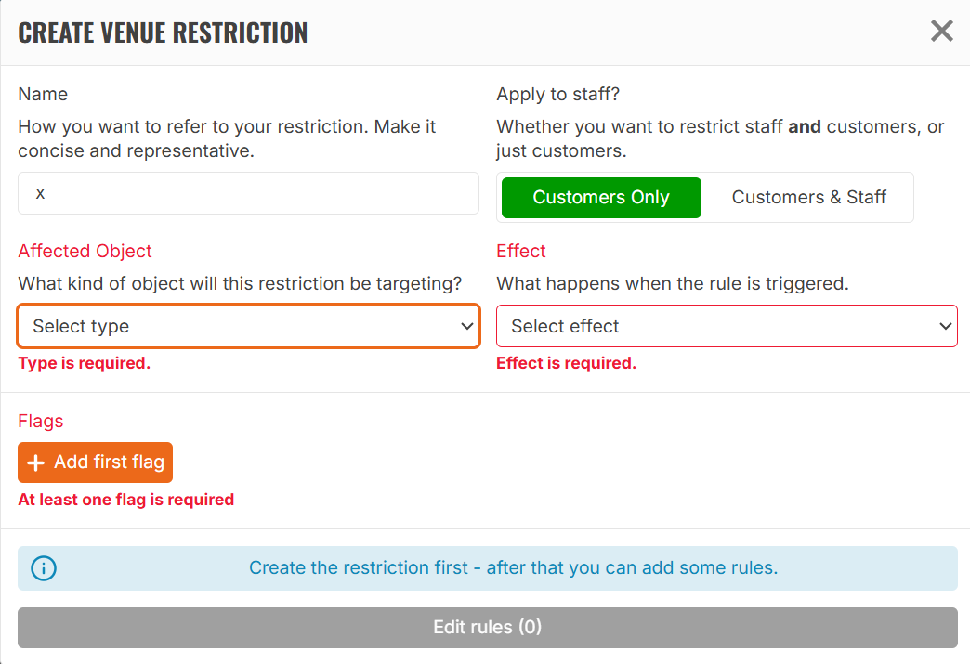This screenshot has height=664, width=970.
Task: Open the Select effect dropdown
Action: tap(727, 326)
